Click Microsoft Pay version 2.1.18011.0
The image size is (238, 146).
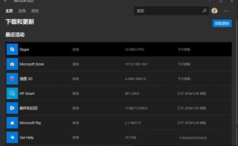click(x=133, y=123)
